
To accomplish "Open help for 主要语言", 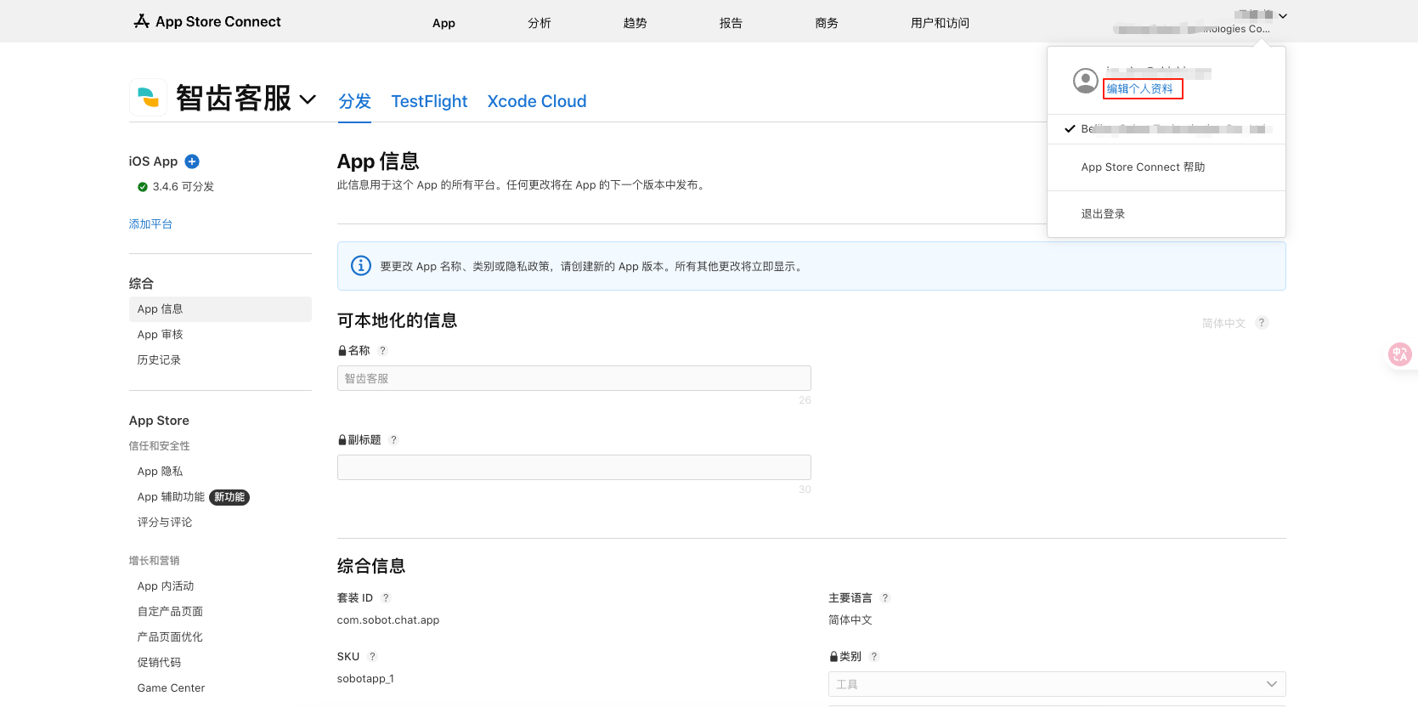I will coord(885,598).
